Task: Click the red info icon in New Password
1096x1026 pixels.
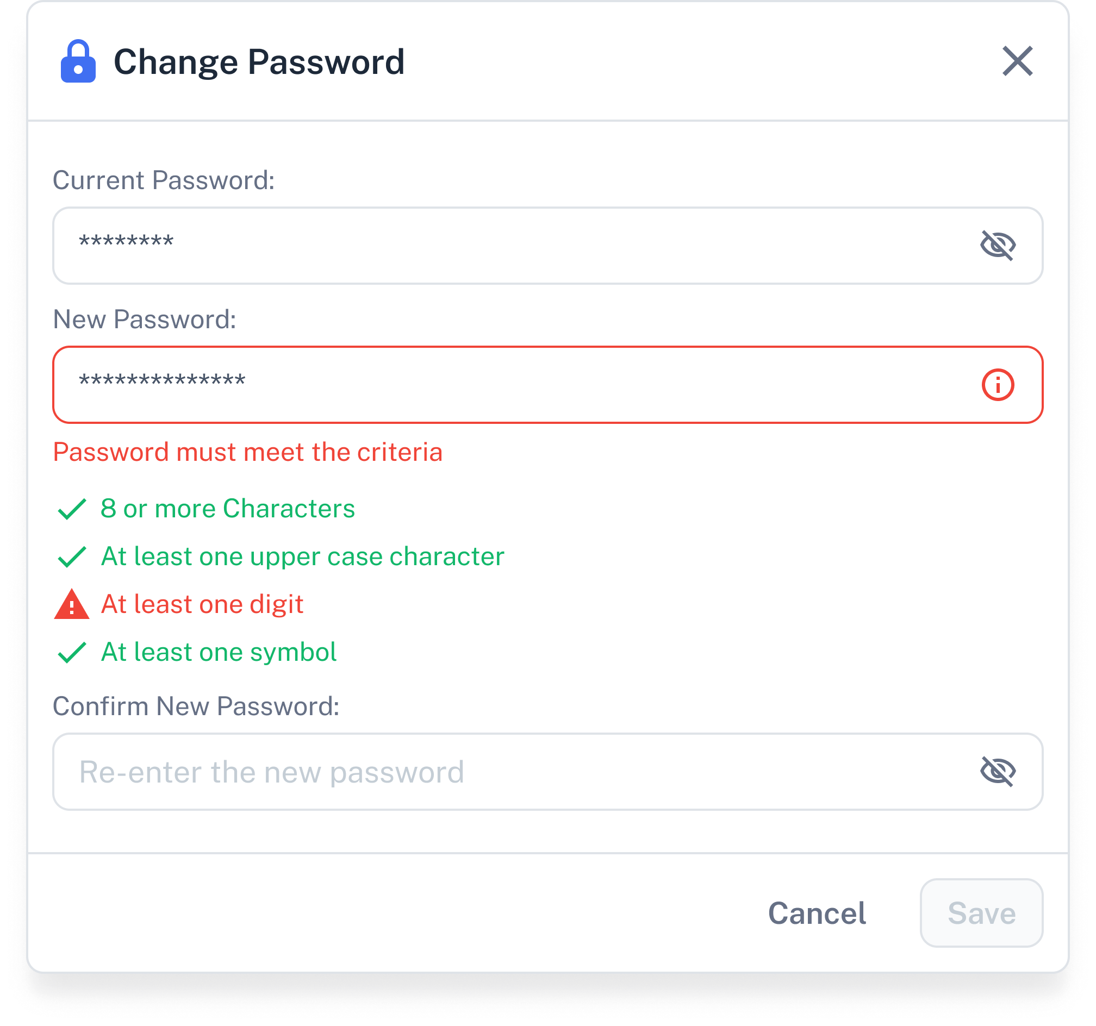Action: point(997,385)
